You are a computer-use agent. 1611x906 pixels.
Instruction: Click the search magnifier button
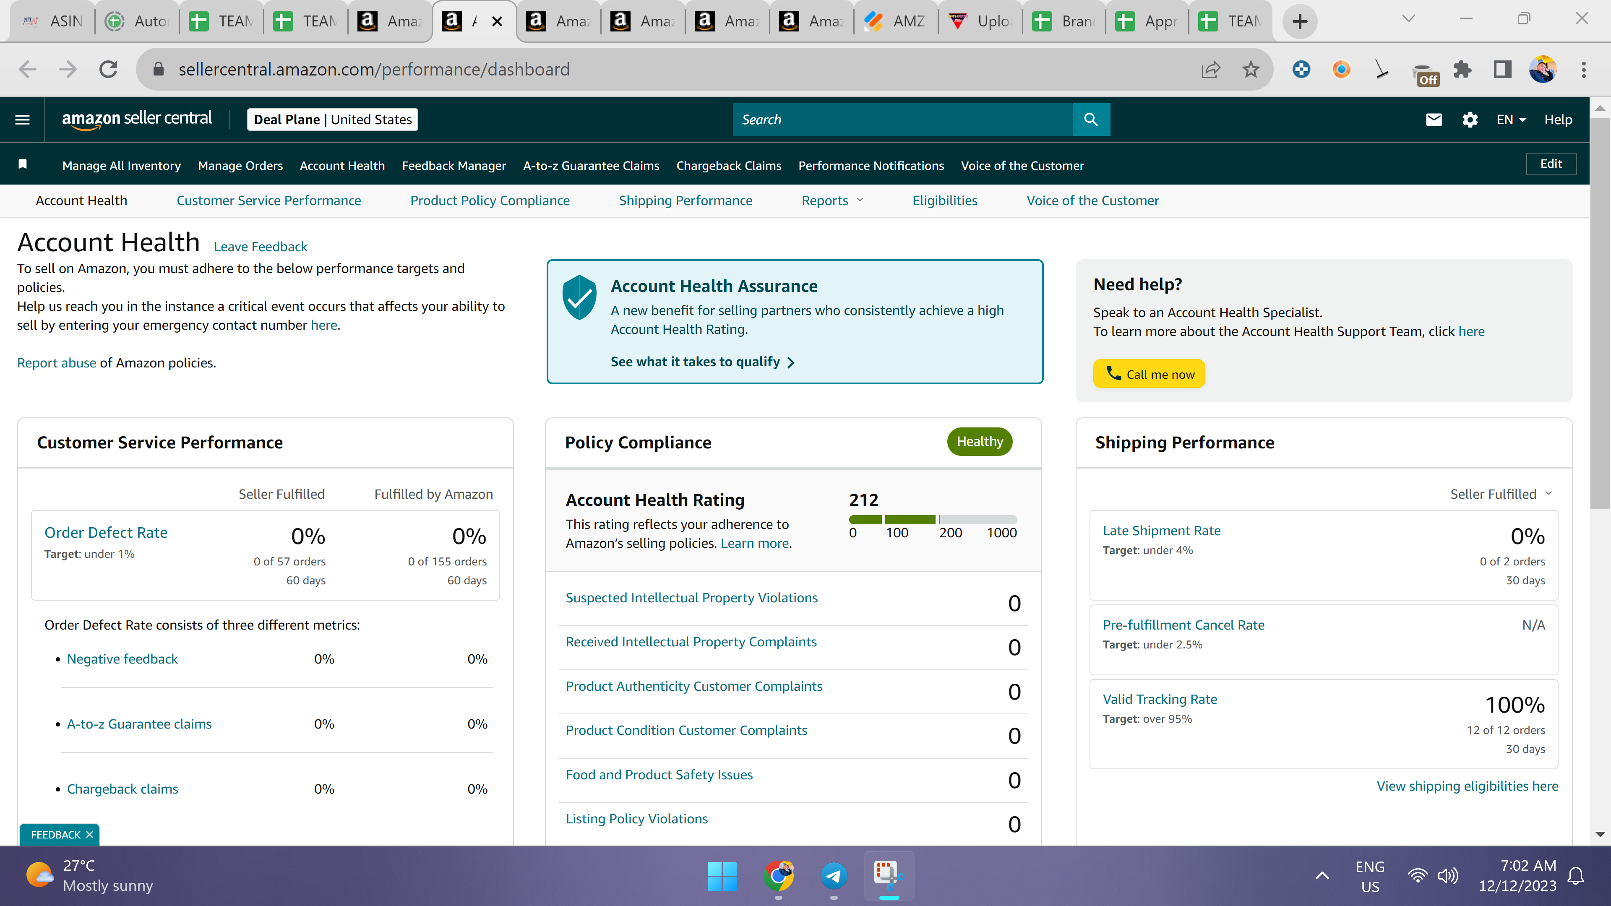click(x=1091, y=120)
